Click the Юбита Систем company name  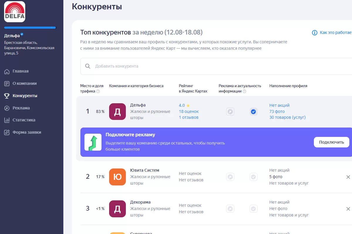coord(145,170)
